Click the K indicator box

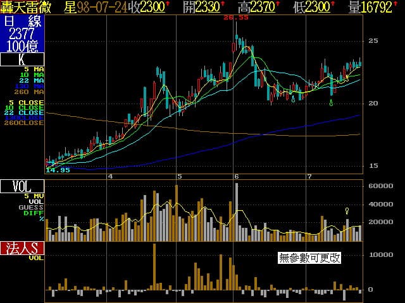[x=22, y=60]
